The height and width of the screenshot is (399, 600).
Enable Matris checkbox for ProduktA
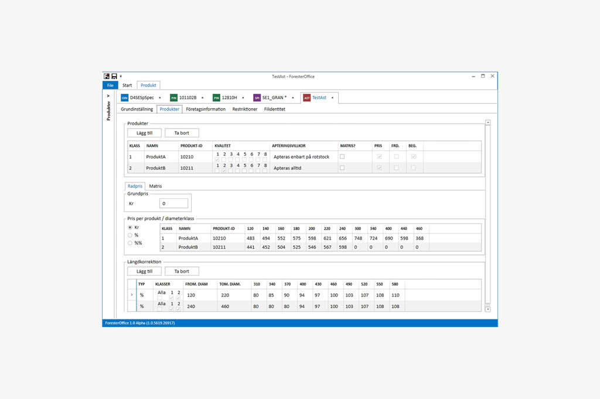[x=342, y=157]
